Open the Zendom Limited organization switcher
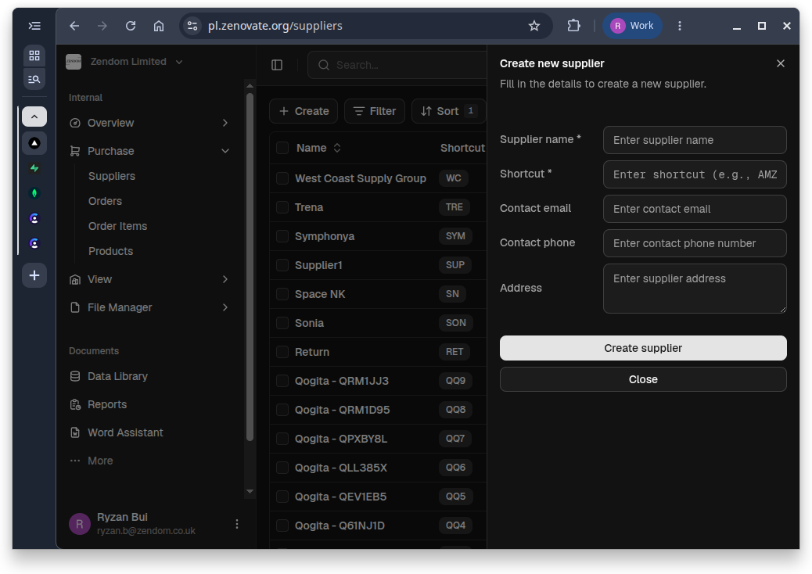 [124, 62]
